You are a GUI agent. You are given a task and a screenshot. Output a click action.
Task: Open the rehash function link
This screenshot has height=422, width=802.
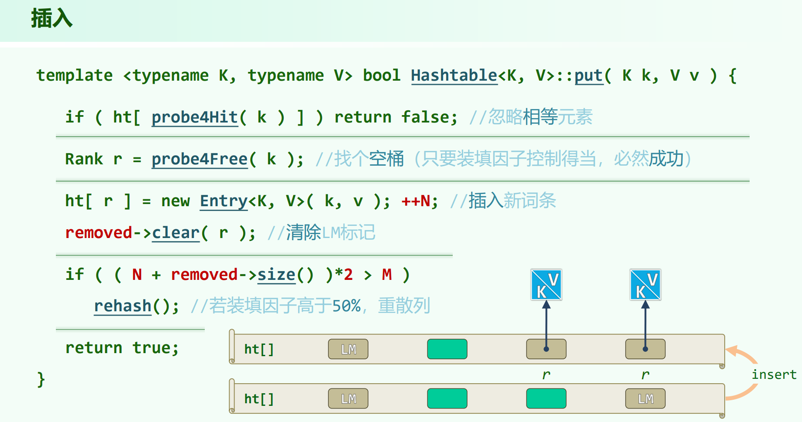click(x=123, y=306)
